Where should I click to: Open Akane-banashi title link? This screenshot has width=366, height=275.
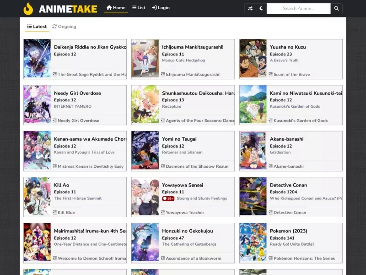pos(287,139)
